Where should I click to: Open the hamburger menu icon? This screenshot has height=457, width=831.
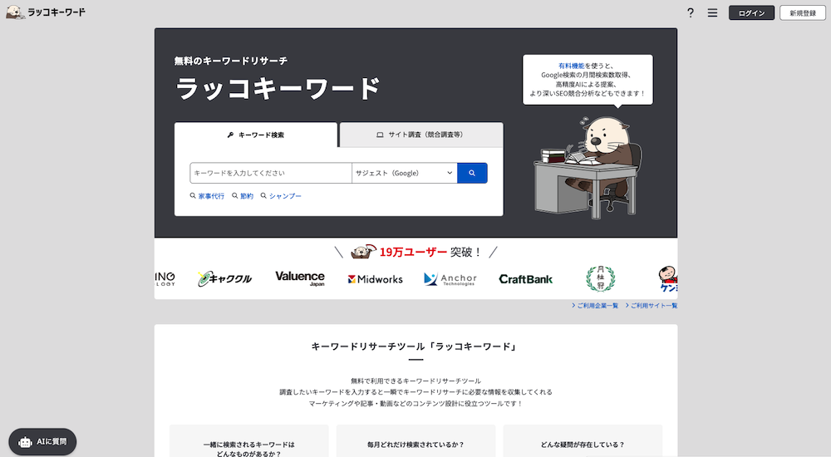[x=712, y=12]
